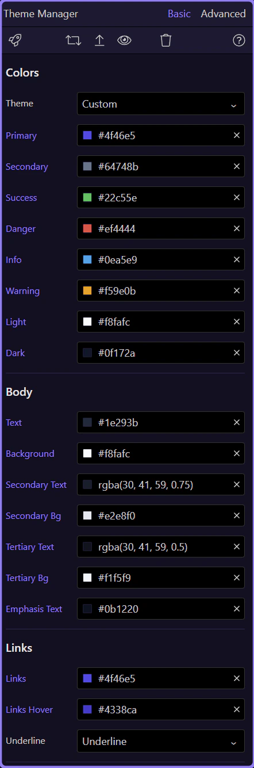Expand the Underline dropdown
Viewport: 254px width, 768px height.
click(x=161, y=742)
